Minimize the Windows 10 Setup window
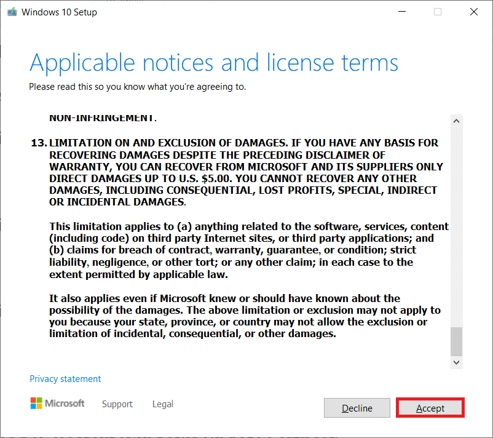Viewport: 493px width, 438px height. tap(402, 12)
